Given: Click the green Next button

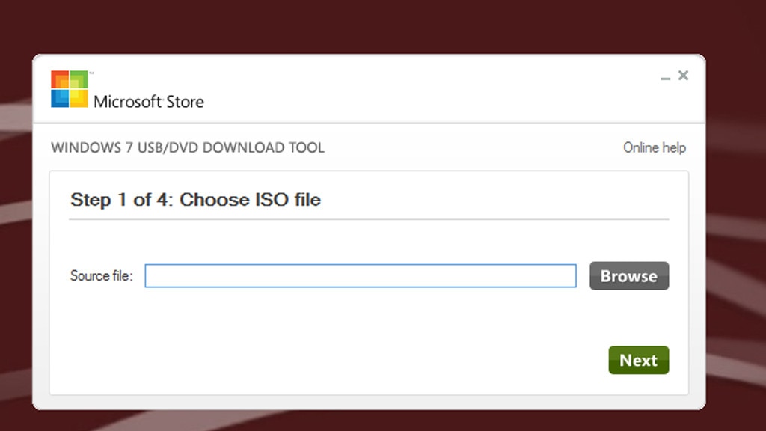Looking at the screenshot, I should 639,360.
